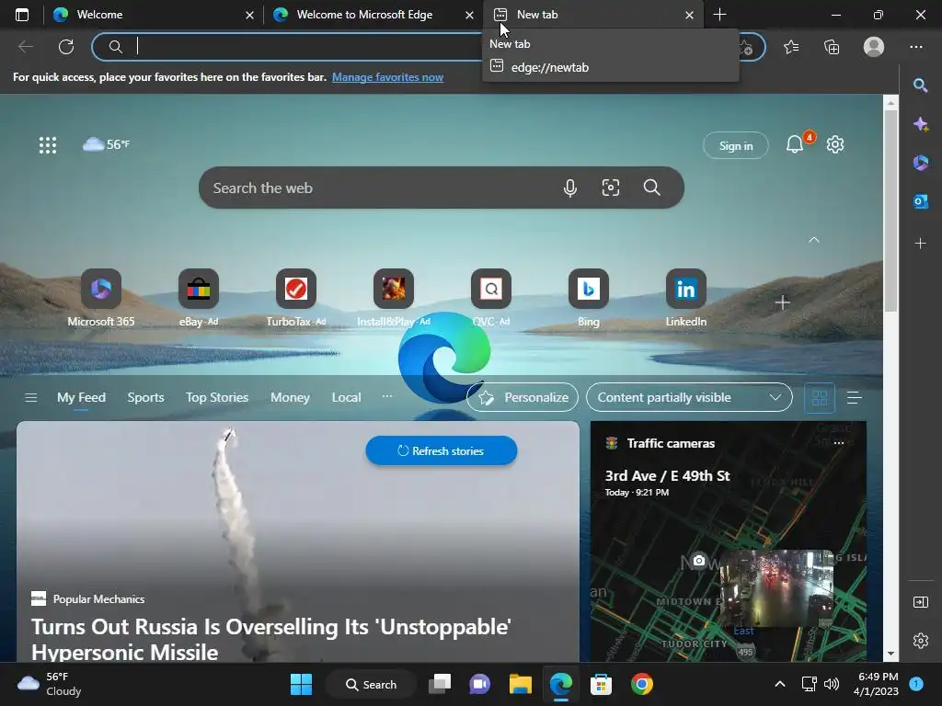Viewport: 942px width, 706px height.
Task: Open a new browser tab
Action: coord(719,15)
